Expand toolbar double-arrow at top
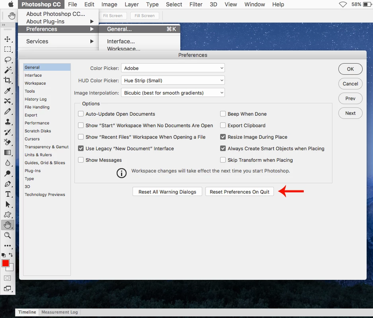Image resolution: width=373 pixels, height=318 pixels. [x=3, y=25]
